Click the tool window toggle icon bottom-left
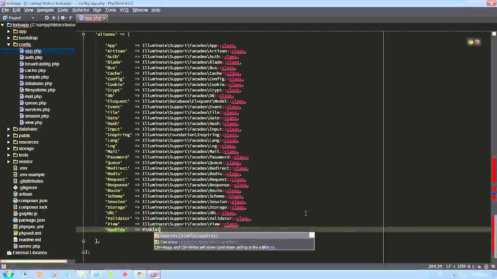 coord(3,267)
